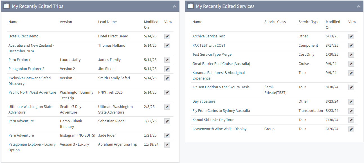
Task: Edit Exclusive Botswana Safari Discovery via pencil
Action: point(167,78)
